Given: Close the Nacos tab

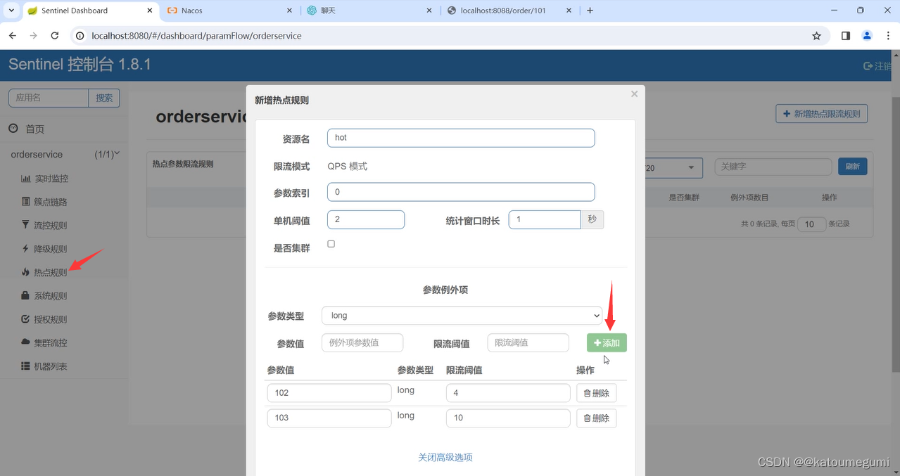Looking at the screenshot, I should [x=289, y=11].
